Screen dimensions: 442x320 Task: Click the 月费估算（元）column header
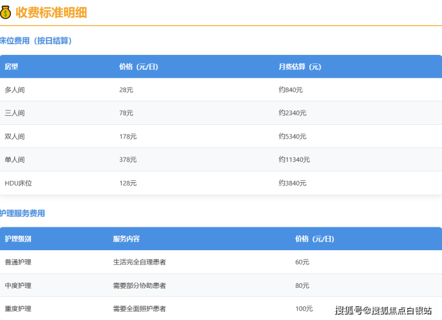(x=299, y=67)
